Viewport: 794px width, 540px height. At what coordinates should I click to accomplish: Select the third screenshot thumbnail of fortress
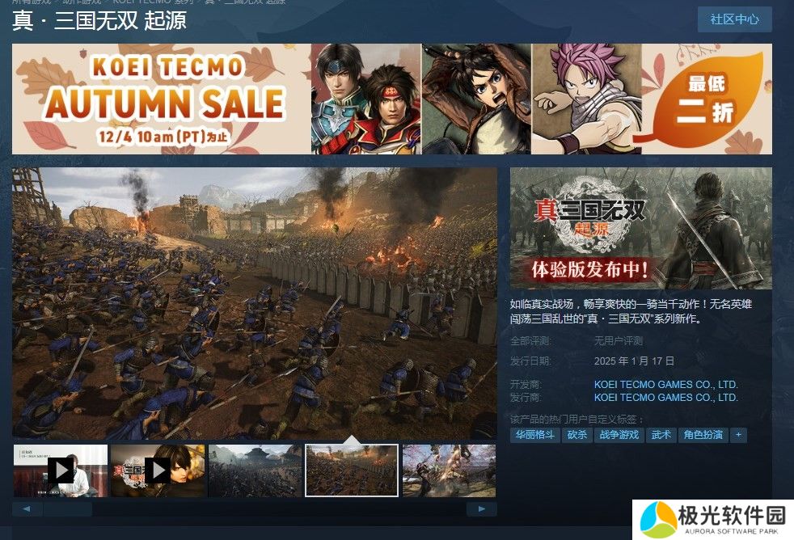pyautogui.click(x=256, y=470)
